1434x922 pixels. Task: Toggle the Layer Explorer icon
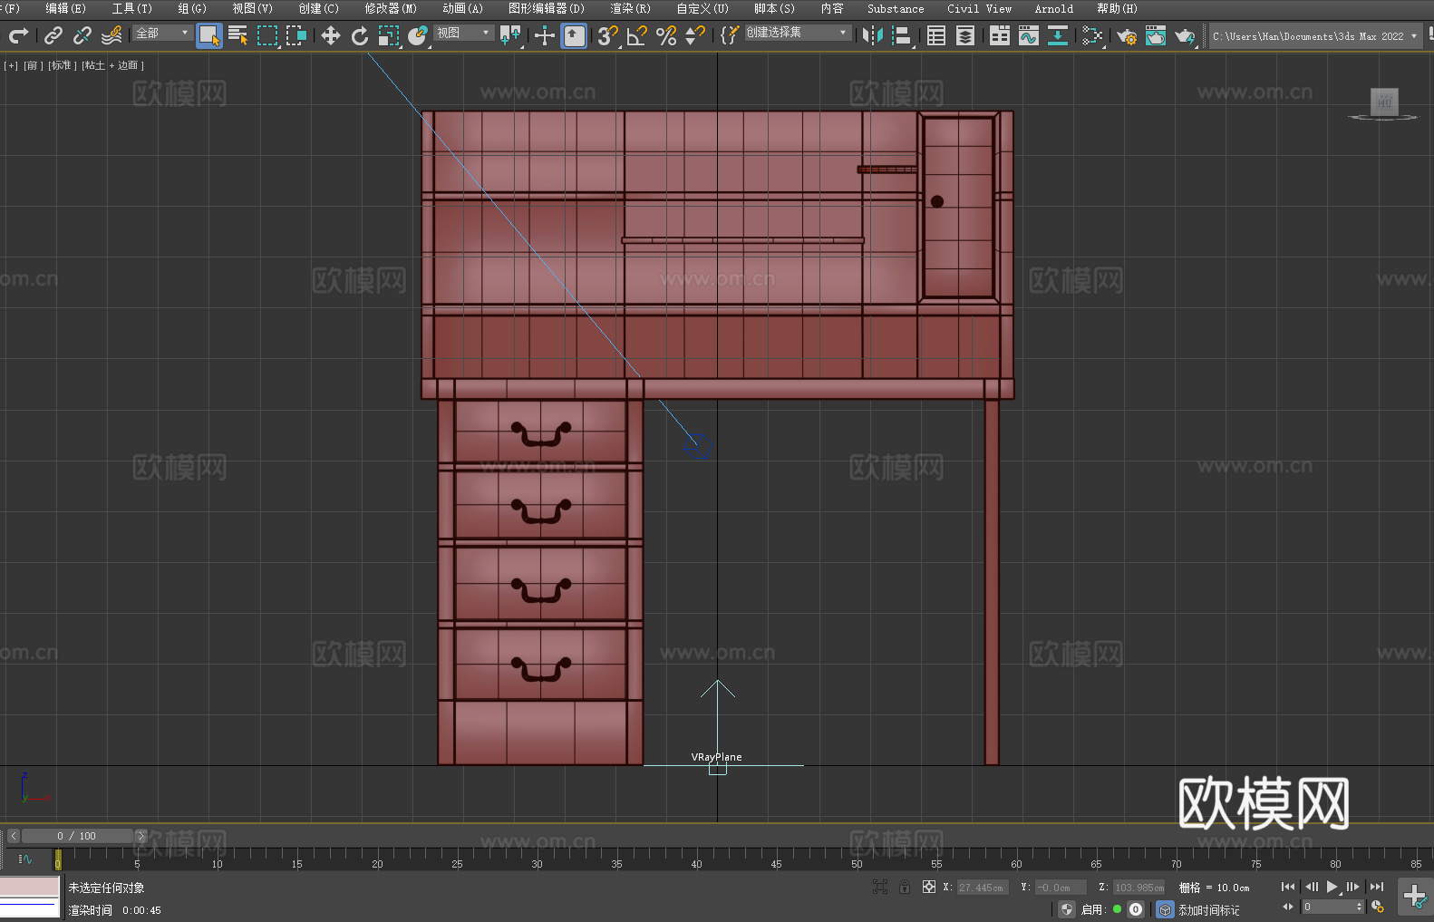(x=965, y=35)
